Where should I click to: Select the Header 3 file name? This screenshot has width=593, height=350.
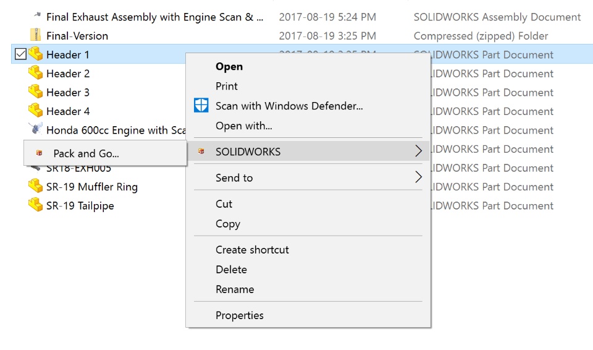68,92
